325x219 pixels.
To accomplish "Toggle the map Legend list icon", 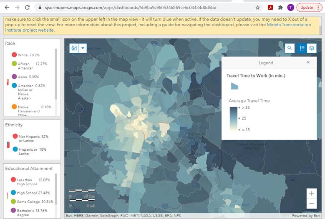I will coord(302,48).
